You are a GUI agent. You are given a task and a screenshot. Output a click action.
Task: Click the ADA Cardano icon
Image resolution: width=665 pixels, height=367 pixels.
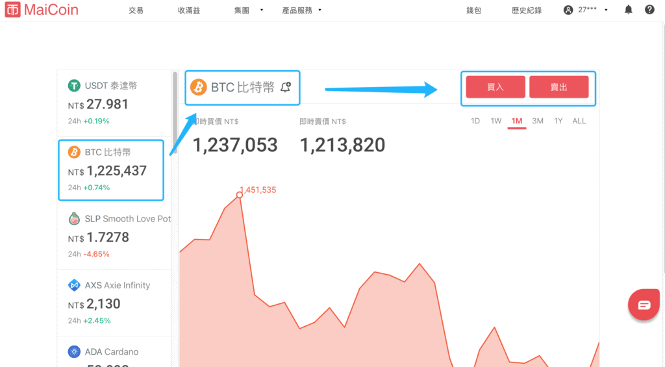(x=74, y=351)
